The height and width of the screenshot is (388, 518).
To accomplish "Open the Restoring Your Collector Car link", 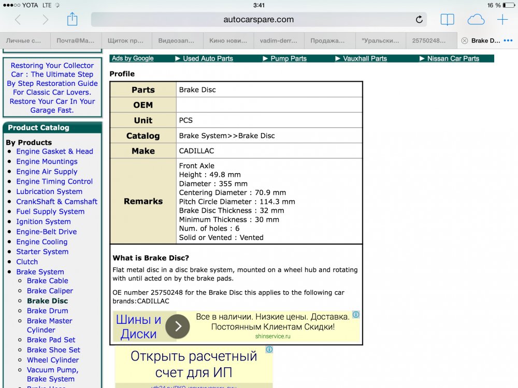I will click(52, 87).
